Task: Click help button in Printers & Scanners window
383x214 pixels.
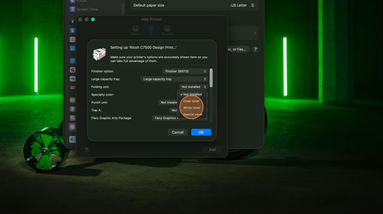Action: coord(255,49)
